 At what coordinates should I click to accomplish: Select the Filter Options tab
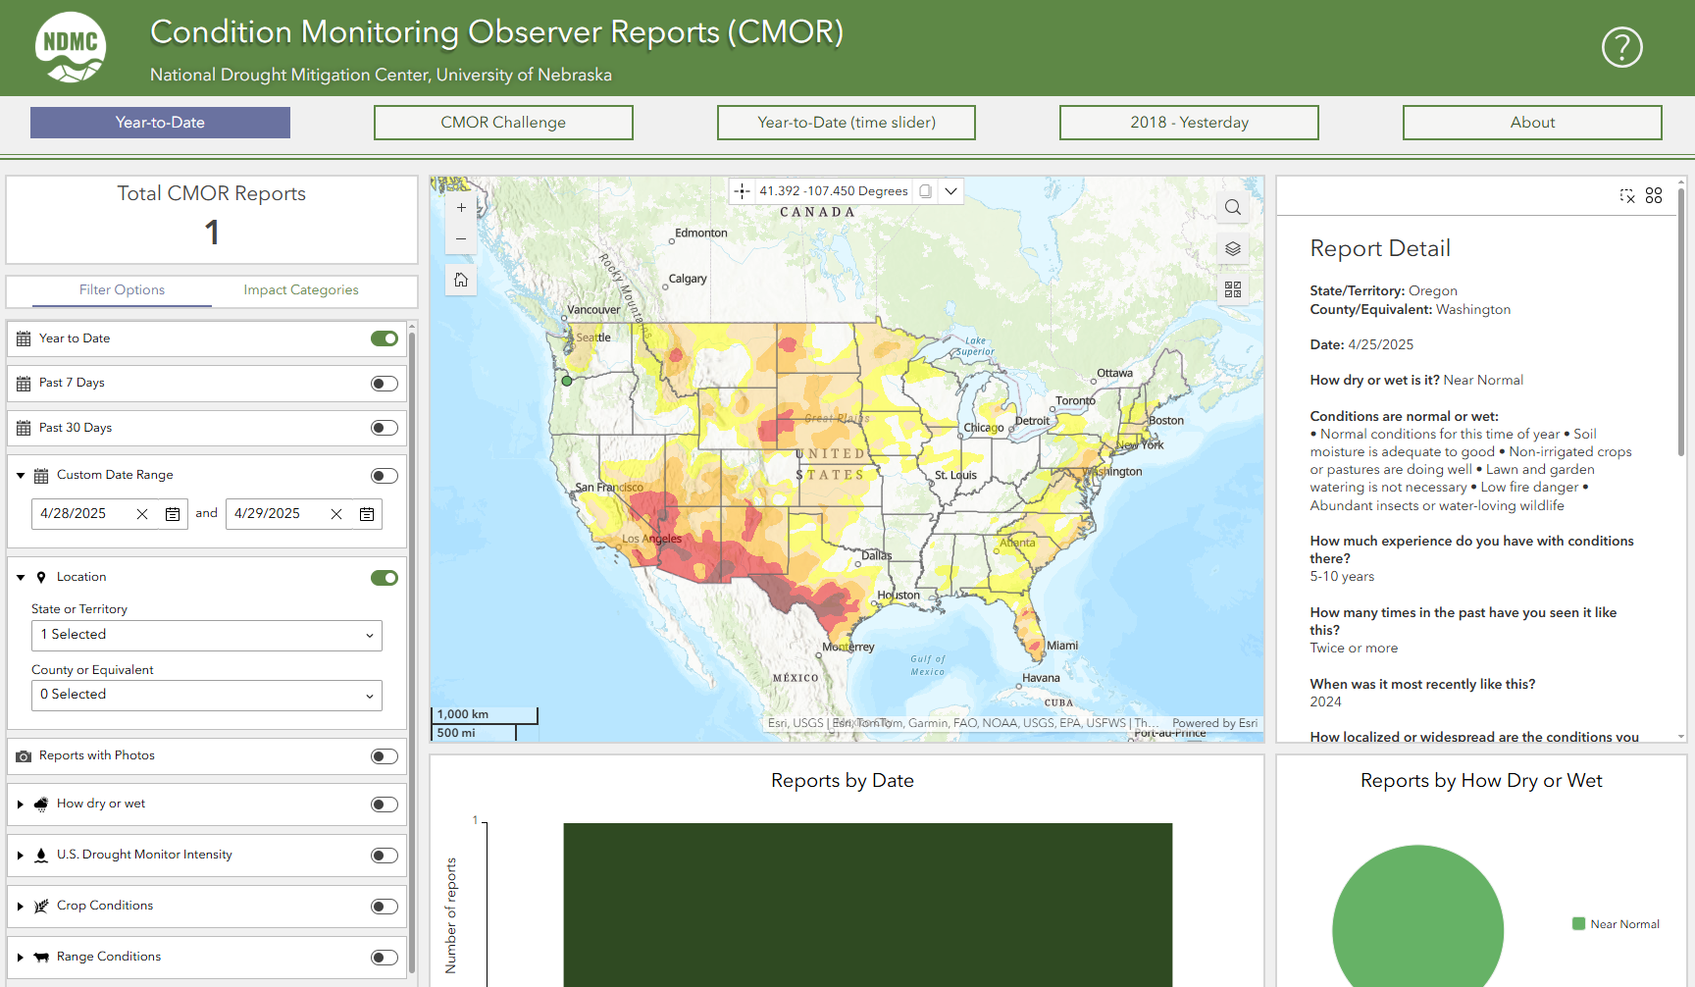(122, 290)
